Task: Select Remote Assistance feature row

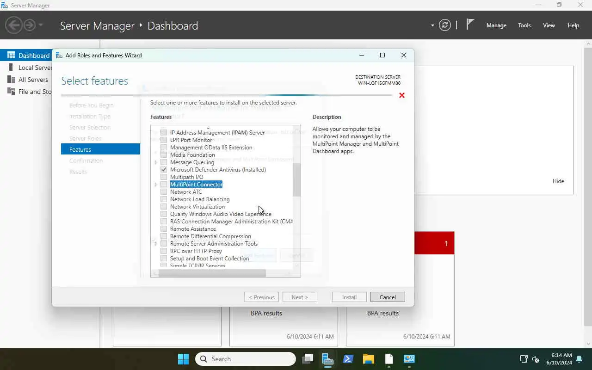Action: pyautogui.click(x=193, y=229)
